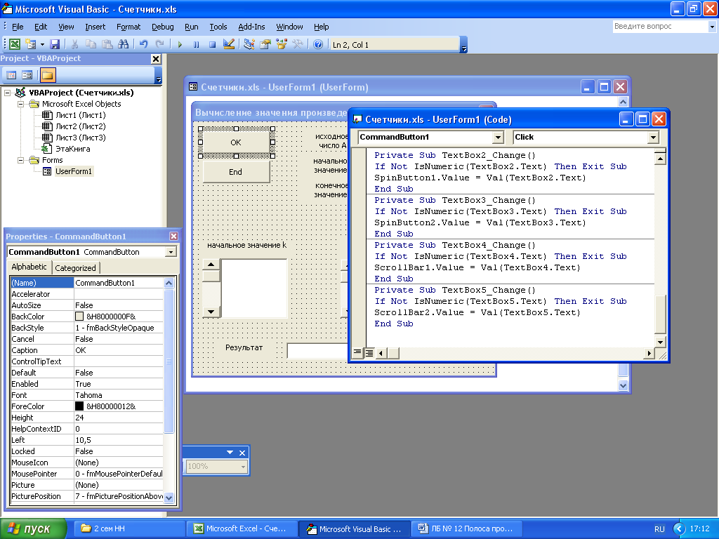
Task: Open Visual Basic Help question icon
Action: tap(318, 44)
